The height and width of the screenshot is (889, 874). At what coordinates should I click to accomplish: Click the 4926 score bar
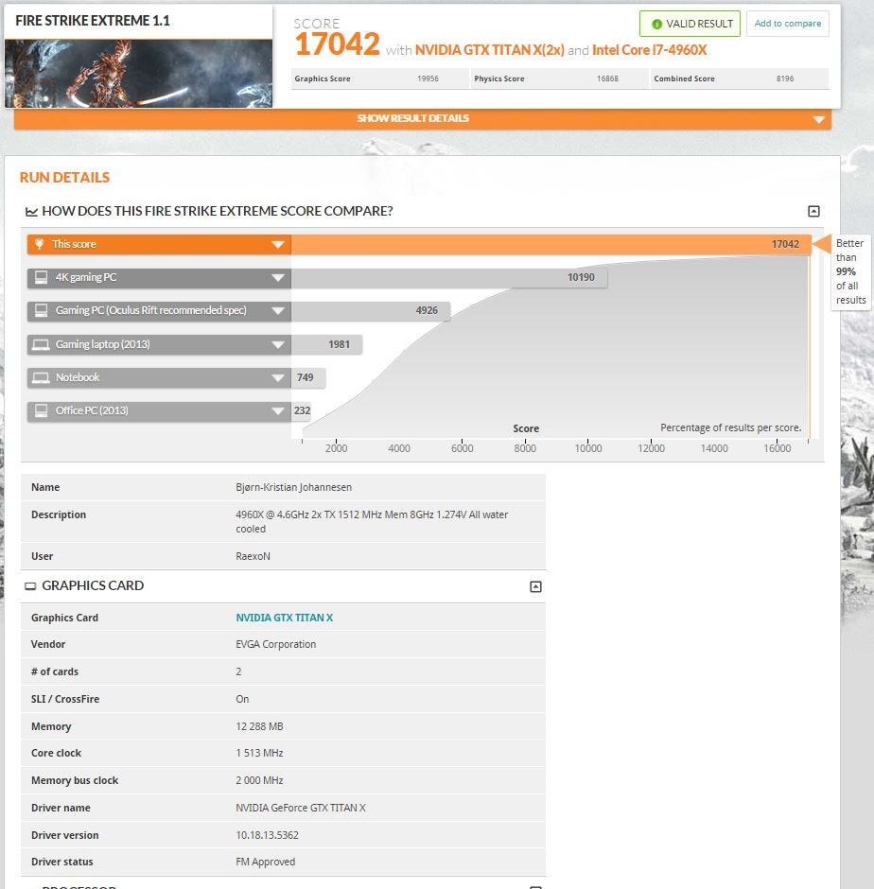tap(371, 311)
